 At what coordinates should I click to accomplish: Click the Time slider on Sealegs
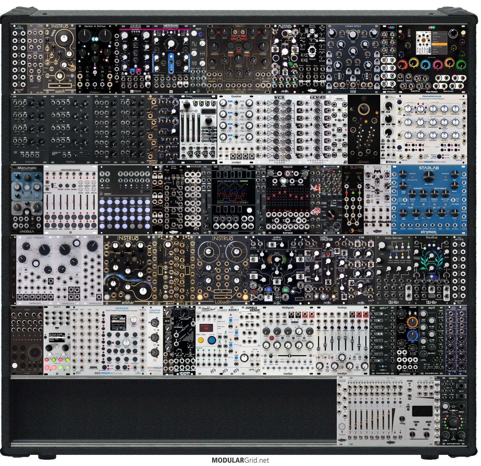tap(319, 343)
